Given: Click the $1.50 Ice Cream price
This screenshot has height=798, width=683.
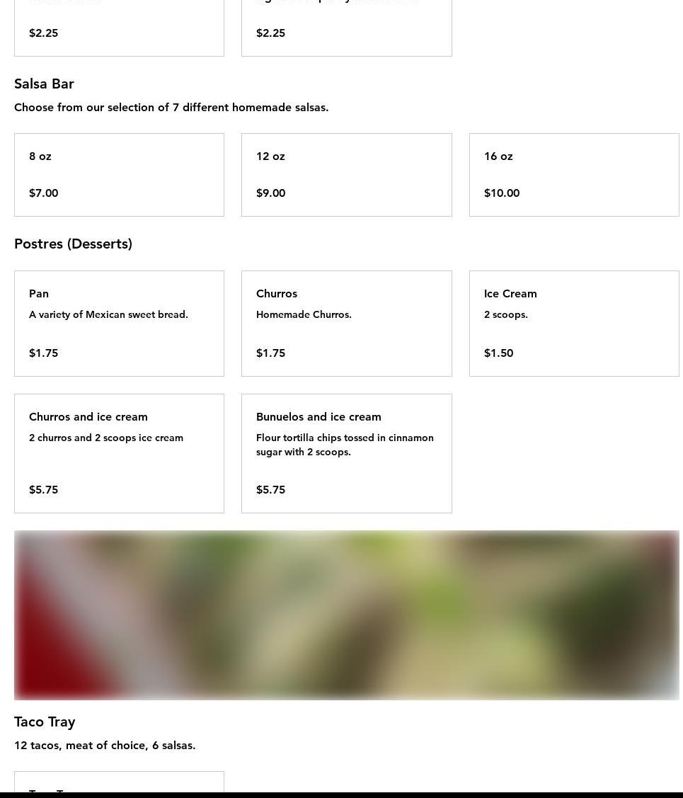Looking at the screenshot, I should pyautogui.click(x=498, y=353).
